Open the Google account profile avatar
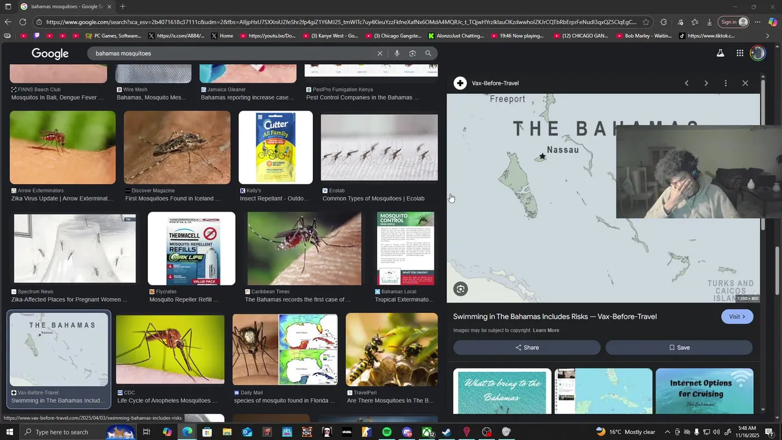 tap(758, 53)
